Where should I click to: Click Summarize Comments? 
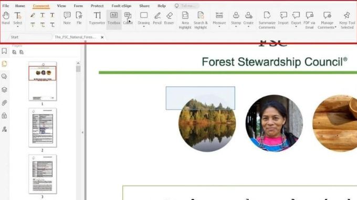click(267, 20)
